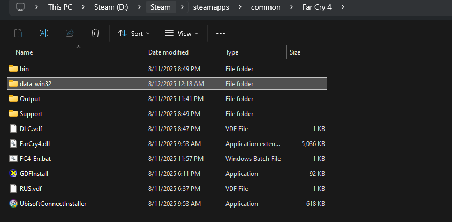Click the 8/11/2025 8:47 PM date cell
Viewport: 452px width, 222px height.
pos(174,129)
